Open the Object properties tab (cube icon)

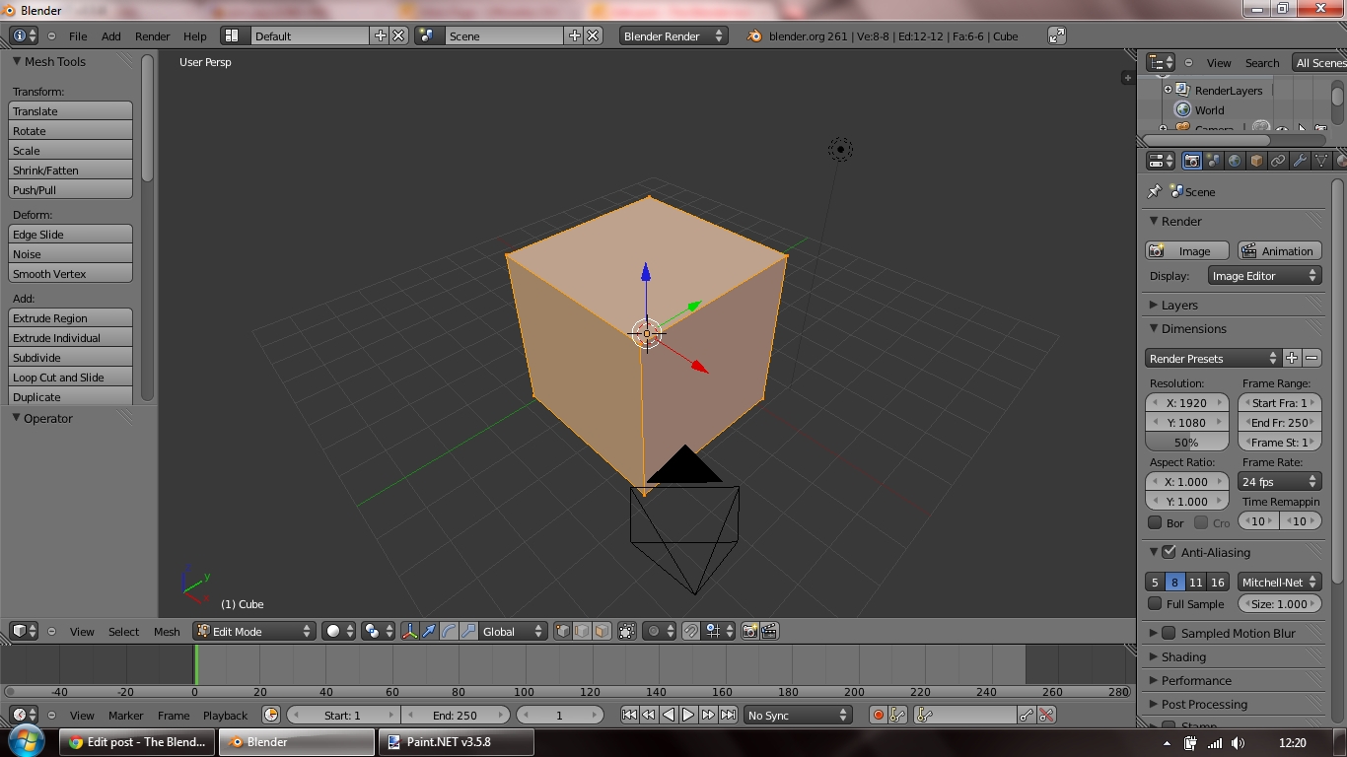click(1254, 161)
